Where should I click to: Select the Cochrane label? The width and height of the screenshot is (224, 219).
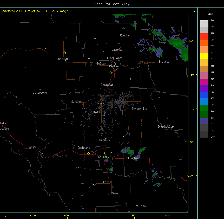point(84,148)
